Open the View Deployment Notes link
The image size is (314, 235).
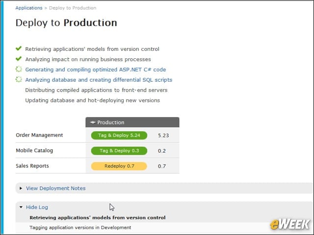[x=55, y=188]
